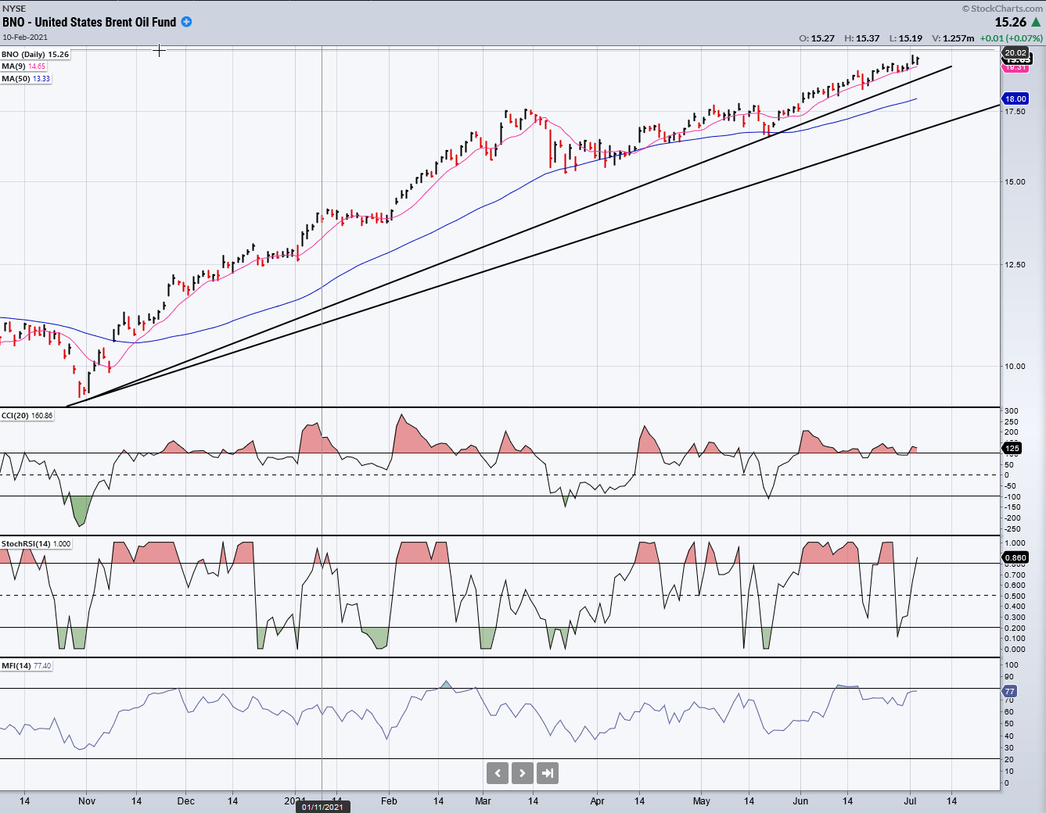
Task: Click the 0.860 value tag on the StochRSI axis
Action: click(x=1015, y=557)
